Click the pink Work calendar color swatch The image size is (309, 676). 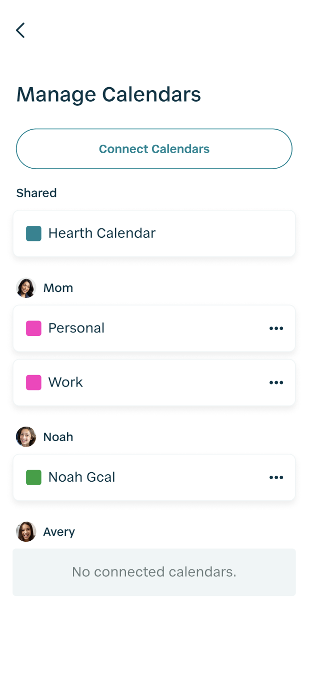coord(33,383)
